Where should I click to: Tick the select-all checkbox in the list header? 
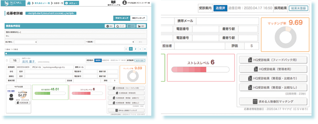[6, 53]
